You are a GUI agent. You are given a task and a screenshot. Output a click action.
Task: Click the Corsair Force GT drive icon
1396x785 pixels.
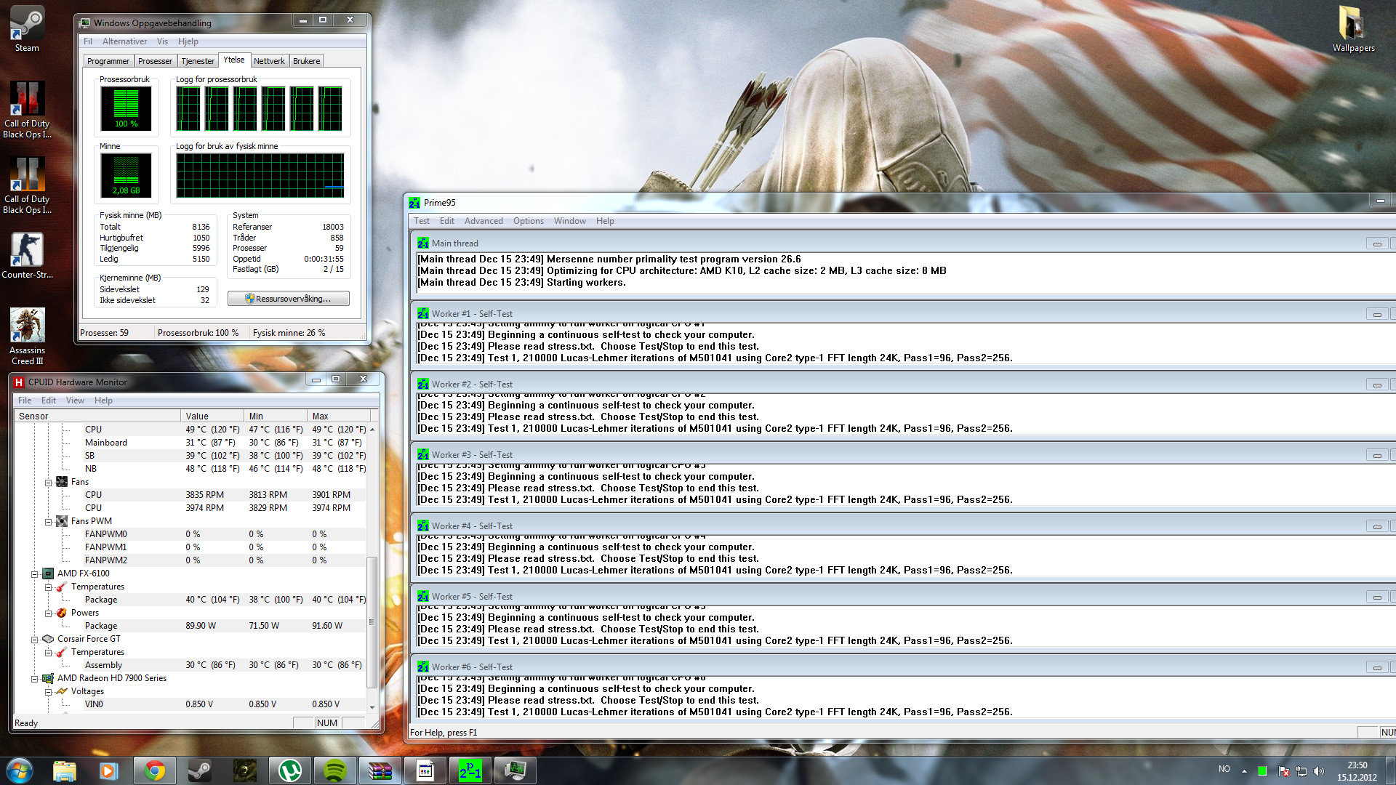[x=48, y=639]
